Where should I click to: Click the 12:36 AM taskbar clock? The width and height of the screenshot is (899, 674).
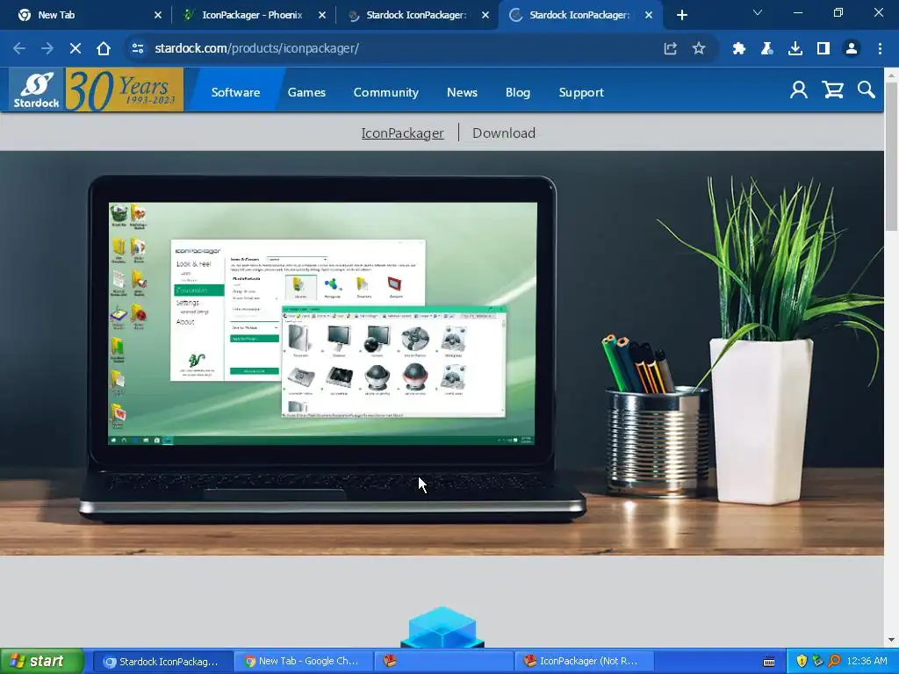(867, 662)
